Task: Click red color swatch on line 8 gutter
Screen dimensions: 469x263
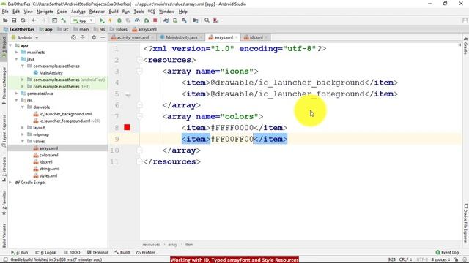Action: 127,128
